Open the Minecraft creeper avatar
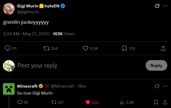 [9, 89]
